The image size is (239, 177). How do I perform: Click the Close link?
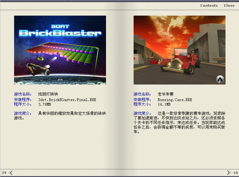(x=229, y=6)
